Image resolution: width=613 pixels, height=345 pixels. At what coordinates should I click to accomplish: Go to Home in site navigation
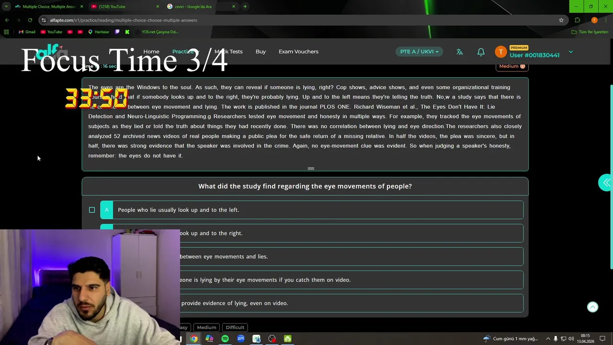[x=151, y=52]
